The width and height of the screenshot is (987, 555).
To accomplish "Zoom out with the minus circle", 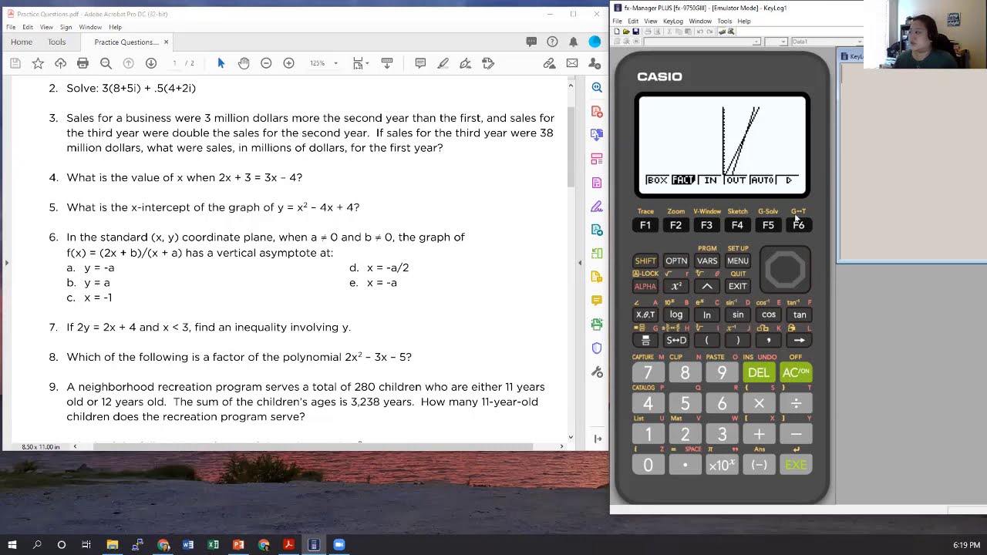I will [x=266, y=63].
